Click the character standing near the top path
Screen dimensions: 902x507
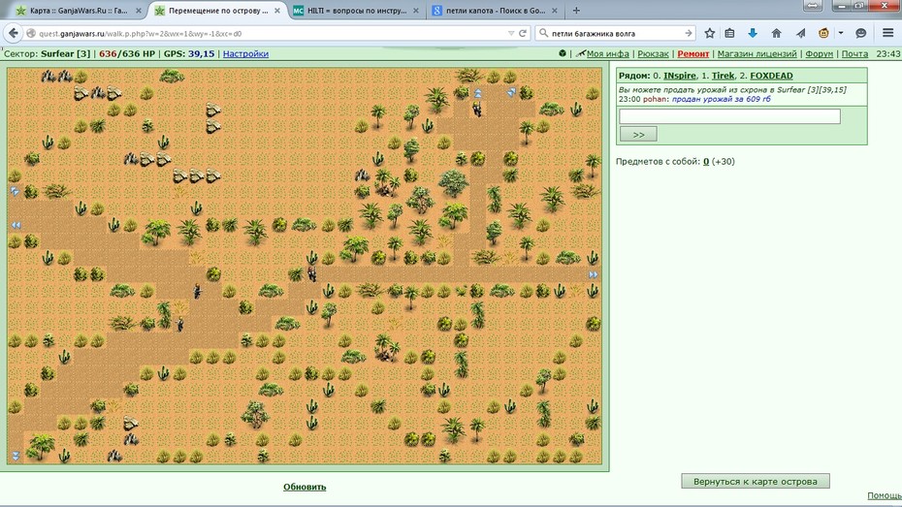tap(477, 109)
